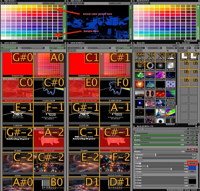Trigger the Galaxy shader in Quick Bin
Image resolution: width=200 pixels, height=191 pixels.
pyautogui.click(x=139, y=104)
